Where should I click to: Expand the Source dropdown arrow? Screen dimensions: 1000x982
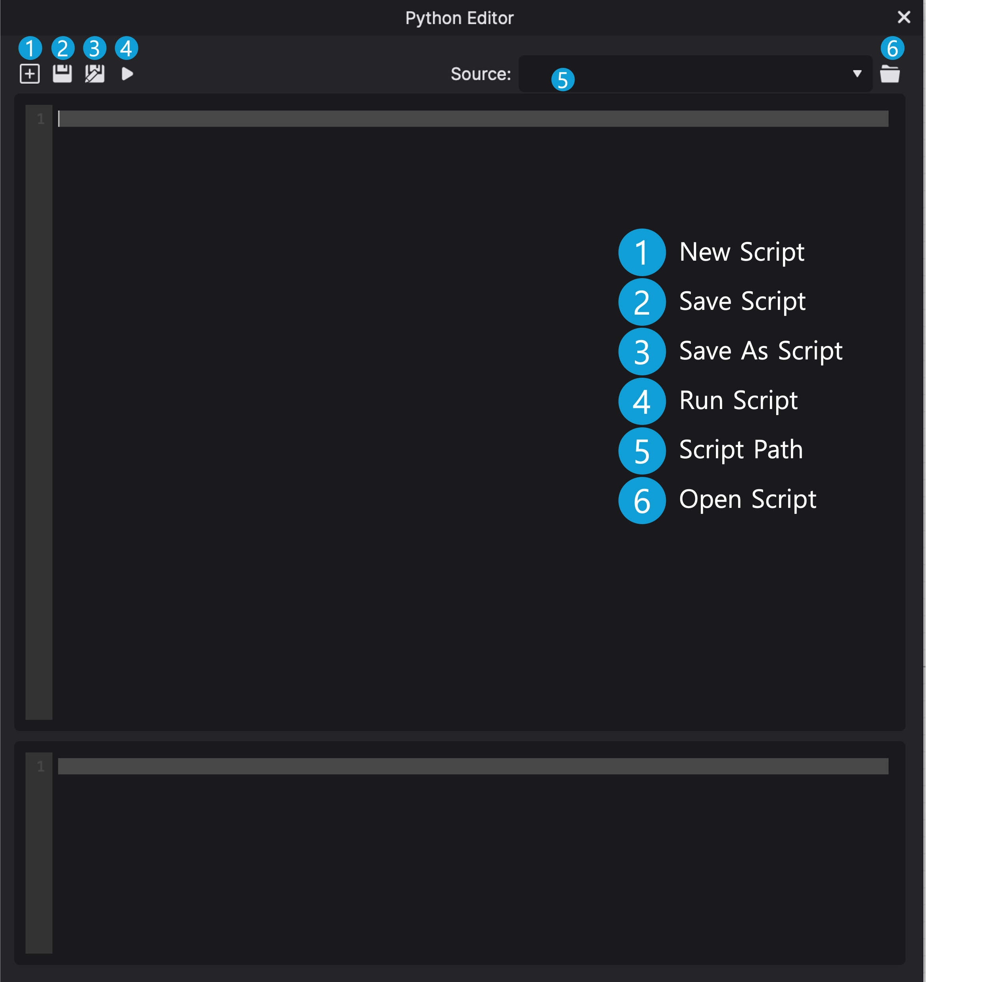pyautogui.click(x=857, y=74)
